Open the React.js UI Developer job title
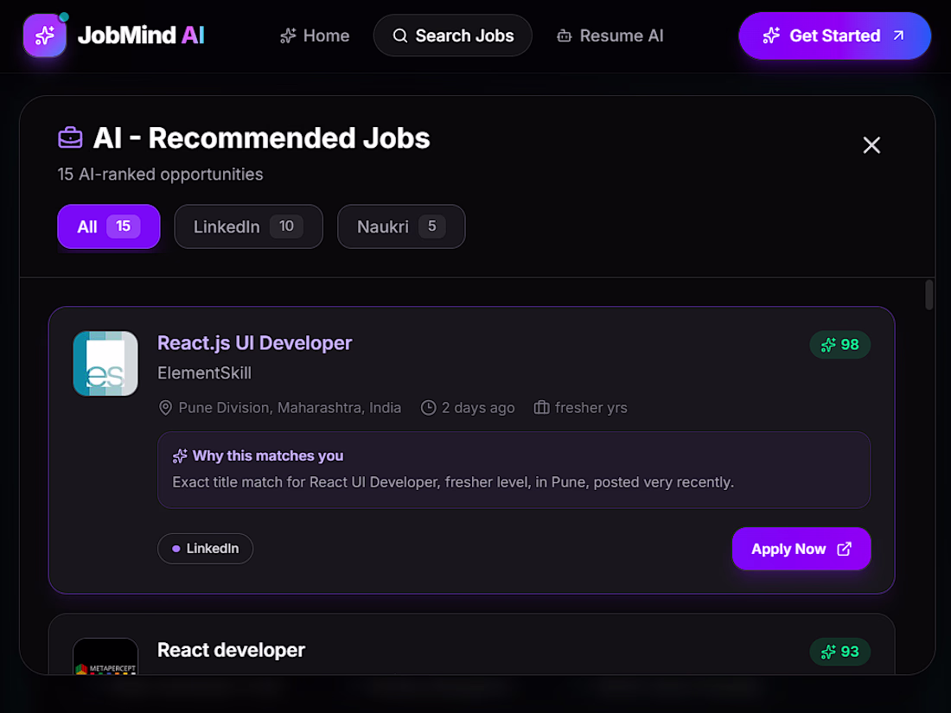The height and width of the screenshot is (713, 951). tap(255, 343)
